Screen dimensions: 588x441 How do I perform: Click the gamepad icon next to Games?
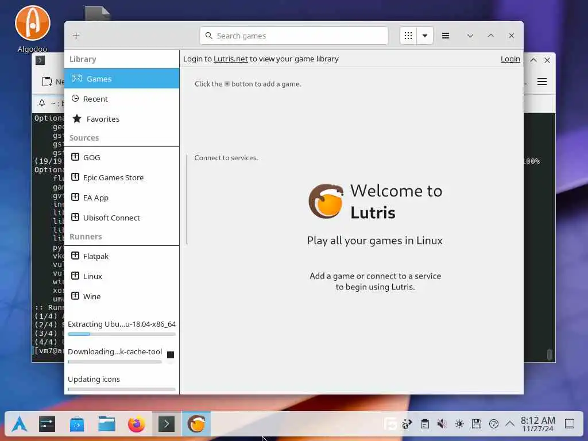pos(77,78)
